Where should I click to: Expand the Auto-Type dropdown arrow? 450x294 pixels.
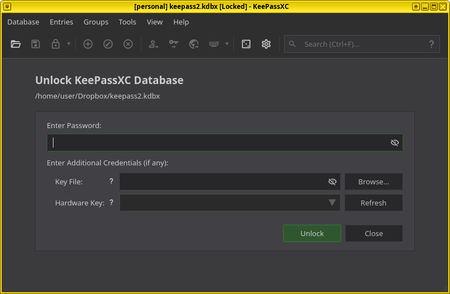[227, 44]
